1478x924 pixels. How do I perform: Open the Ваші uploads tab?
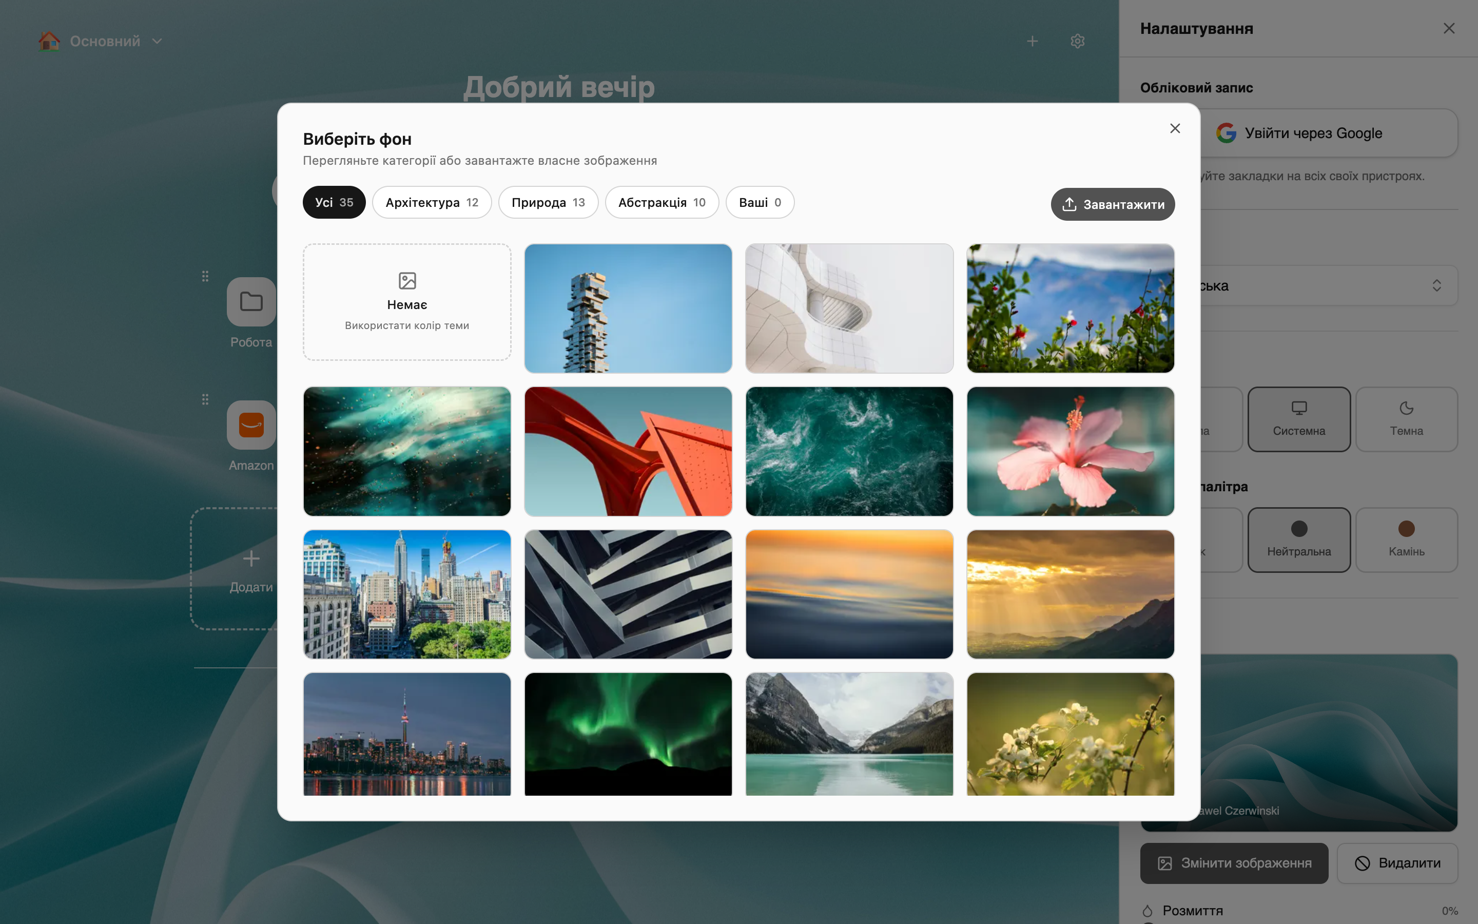pyautogui.click(x=760, y=202)
